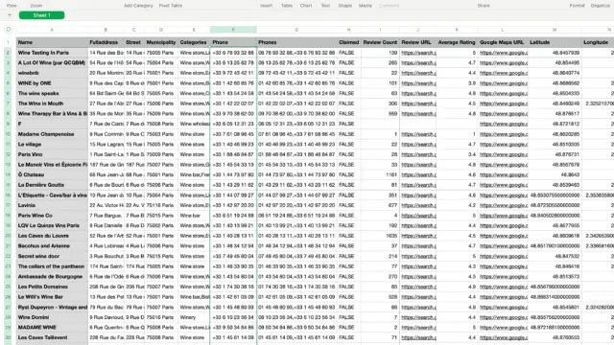
Task: Select column L header
Action: [x=503, y=30]
